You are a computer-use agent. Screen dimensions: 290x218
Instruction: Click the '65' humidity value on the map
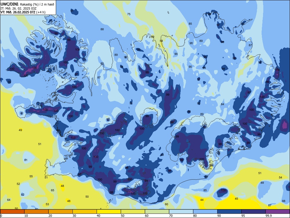click(x=52, y=190)
